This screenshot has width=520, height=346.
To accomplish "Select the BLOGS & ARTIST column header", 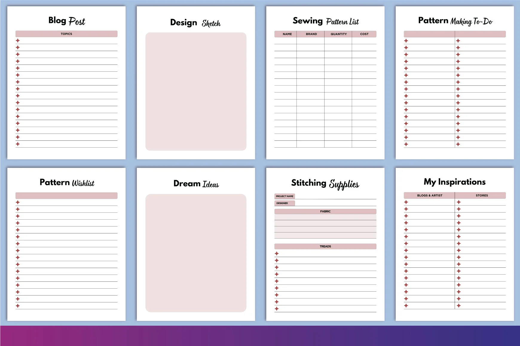I will (429, 195).
